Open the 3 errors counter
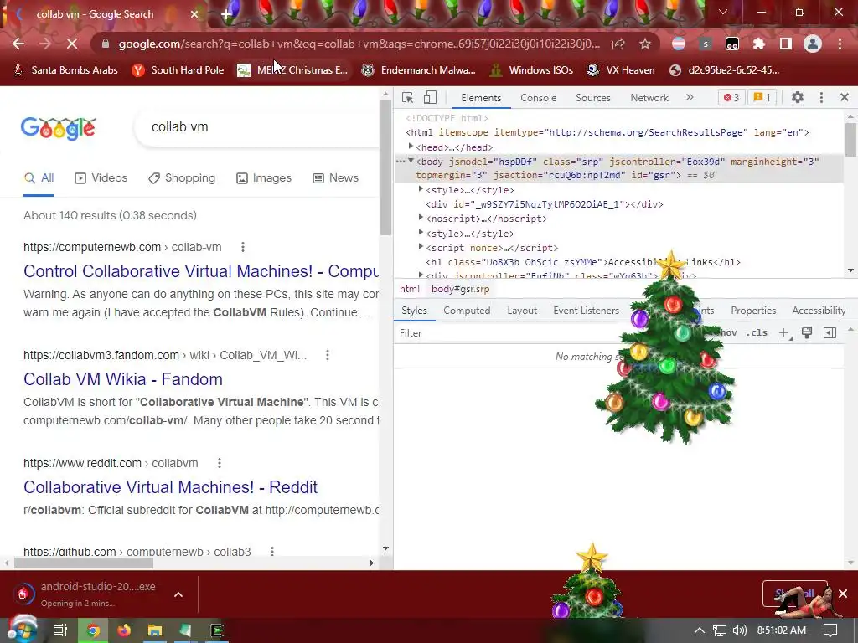The image size is (858, 643). (x=731, y=97)
